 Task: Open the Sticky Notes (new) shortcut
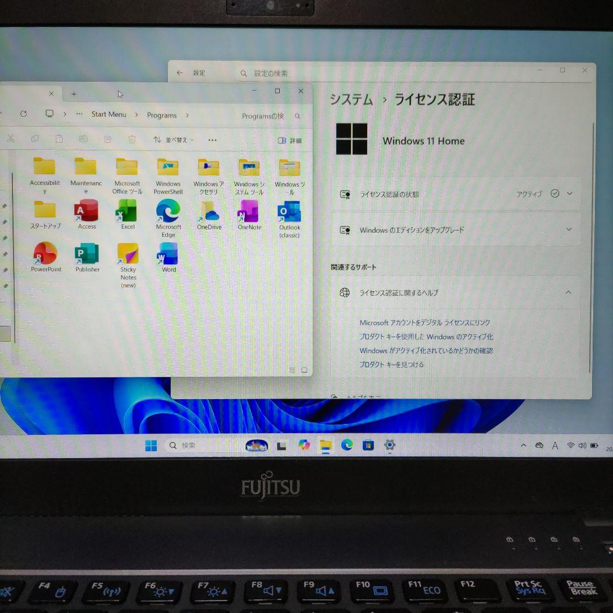tap(128, 255)
